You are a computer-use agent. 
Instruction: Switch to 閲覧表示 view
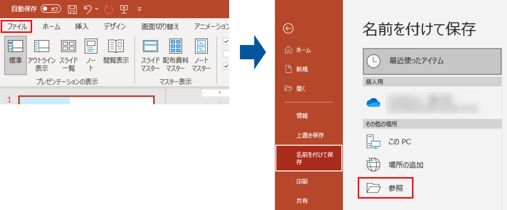[x=116, y=52]
